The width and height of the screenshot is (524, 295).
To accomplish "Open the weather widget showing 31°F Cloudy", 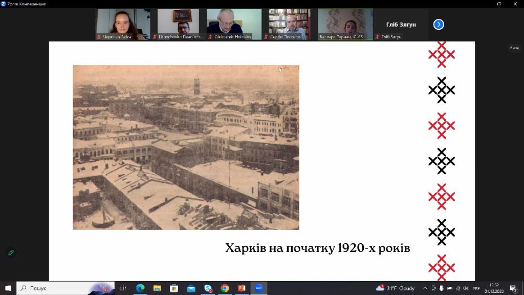I will coord(396,288).
